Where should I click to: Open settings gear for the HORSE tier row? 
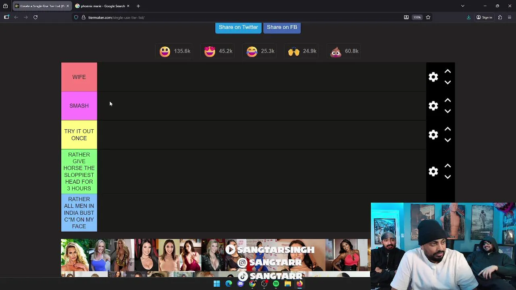click(x=433, y=172)
